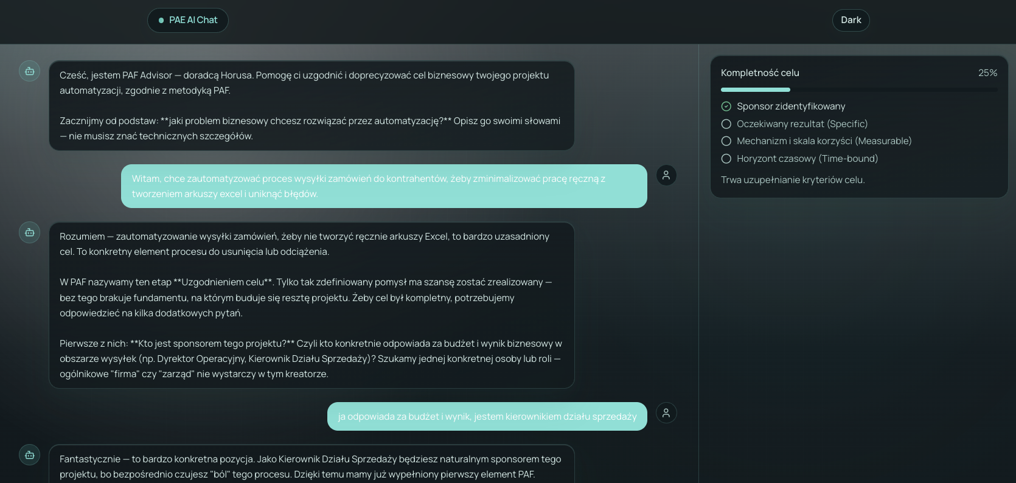Click the 'Mechanizm i skala korzyści (Measurable)' label

[x=824, y=141]
